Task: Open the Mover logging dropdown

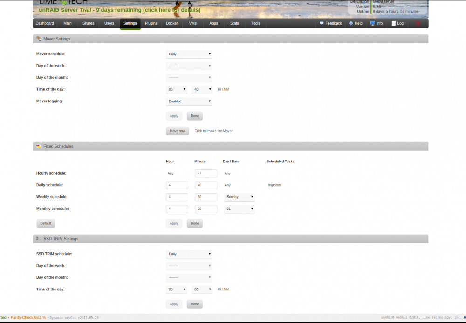Action: tap(189, 101)
